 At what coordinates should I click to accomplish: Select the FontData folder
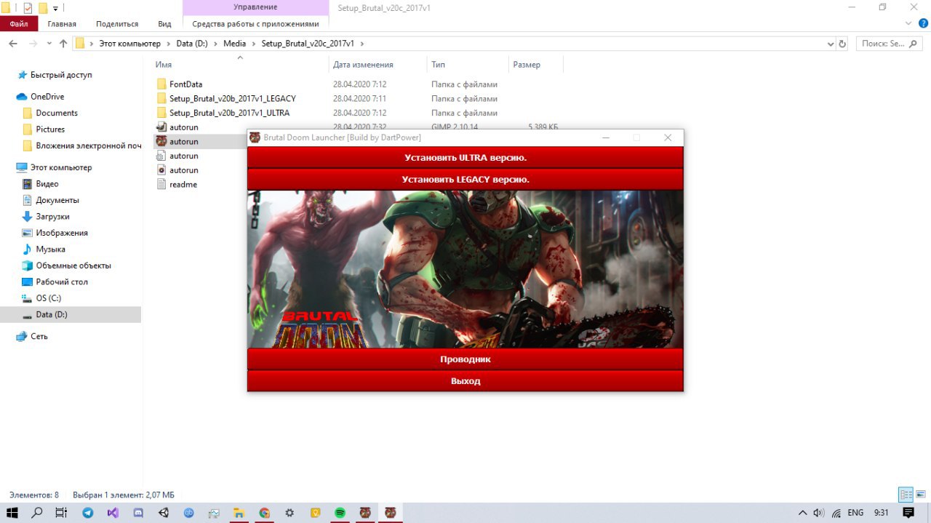(185, 84)
